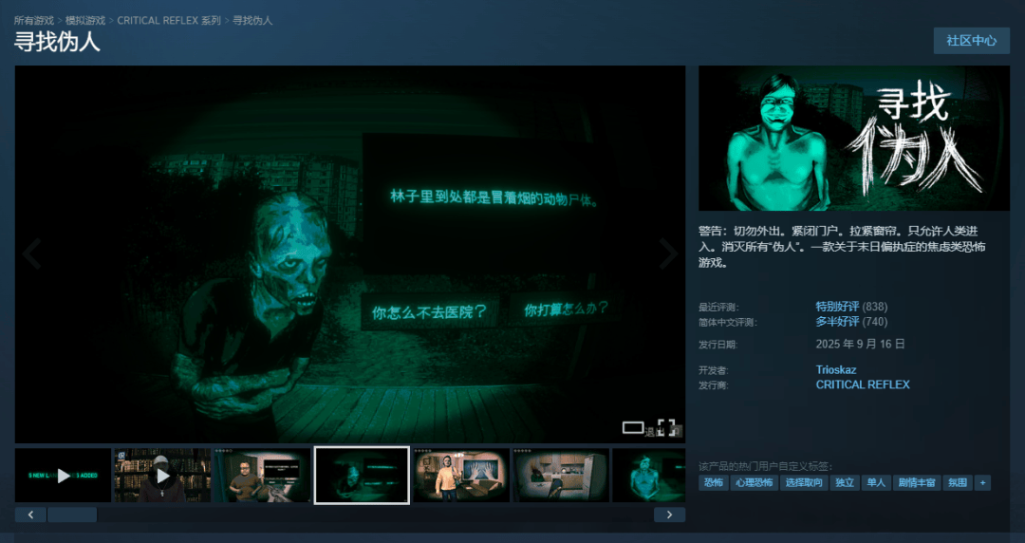Click the game header capsule image
Viewport: 1025px width, 543px height.
tap(854, 138)
